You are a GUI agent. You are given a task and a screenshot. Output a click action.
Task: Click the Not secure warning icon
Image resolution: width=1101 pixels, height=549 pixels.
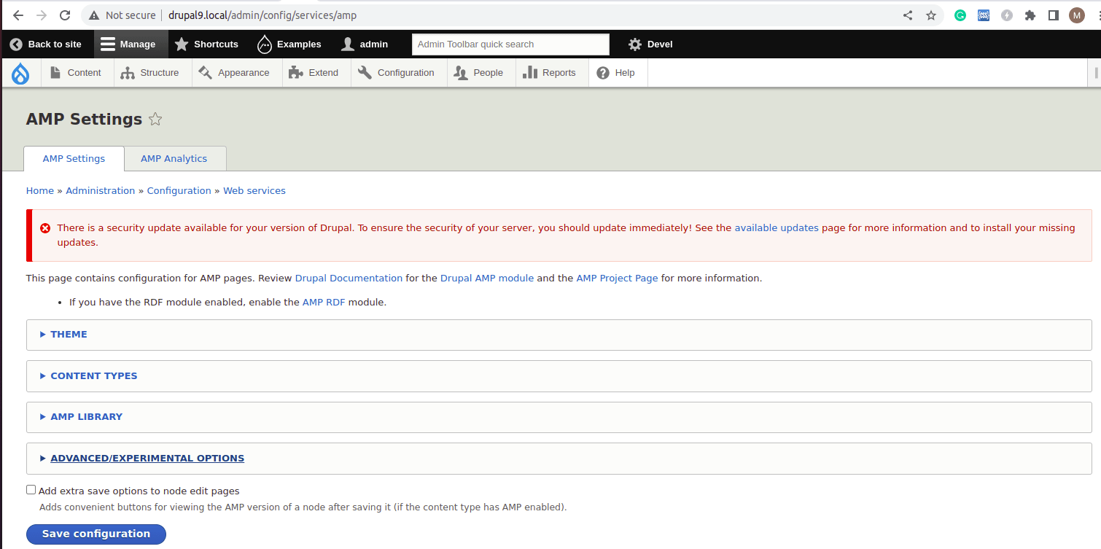pyautogui.click(x=94, y=15)
